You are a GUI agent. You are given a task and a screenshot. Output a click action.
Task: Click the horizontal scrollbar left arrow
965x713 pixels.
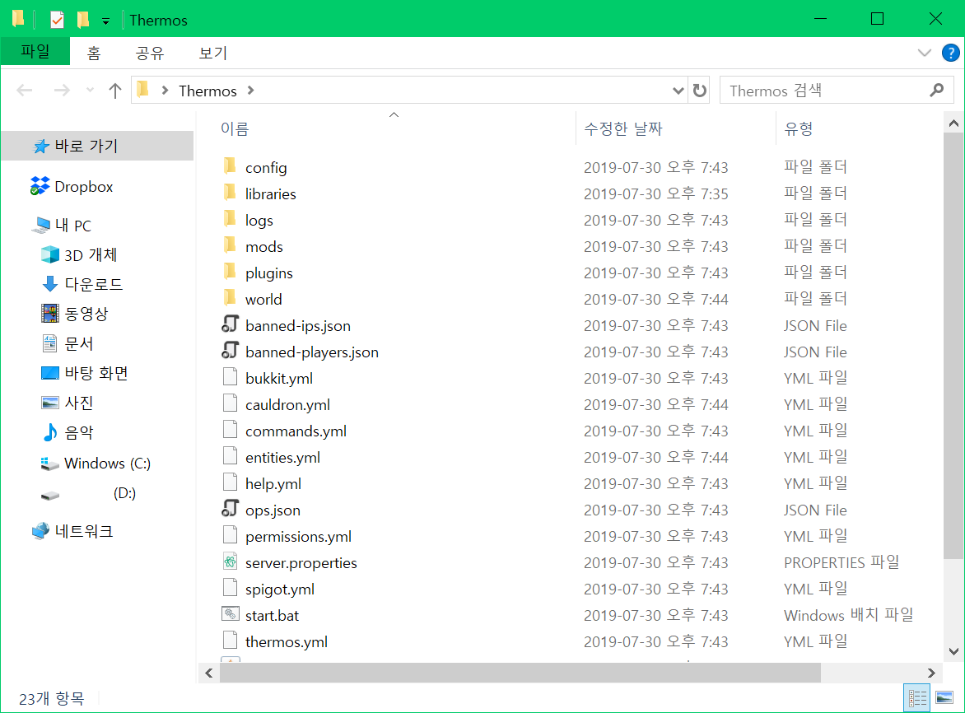(208, 673)
